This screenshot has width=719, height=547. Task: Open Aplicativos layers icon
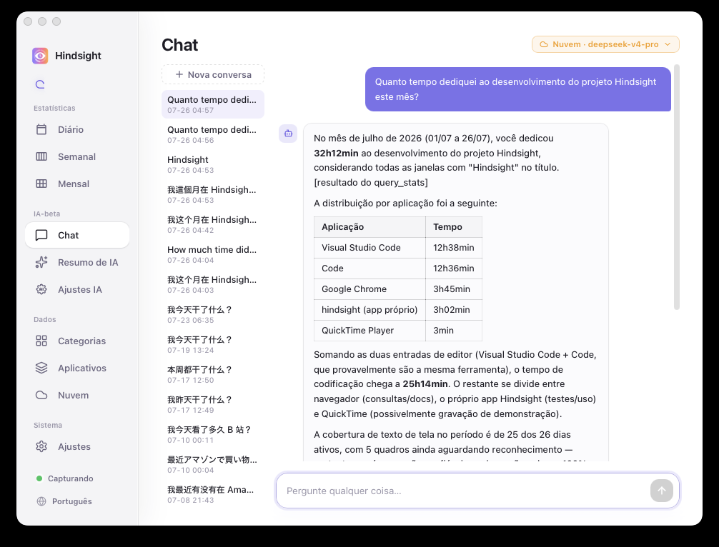pos(41,368)
